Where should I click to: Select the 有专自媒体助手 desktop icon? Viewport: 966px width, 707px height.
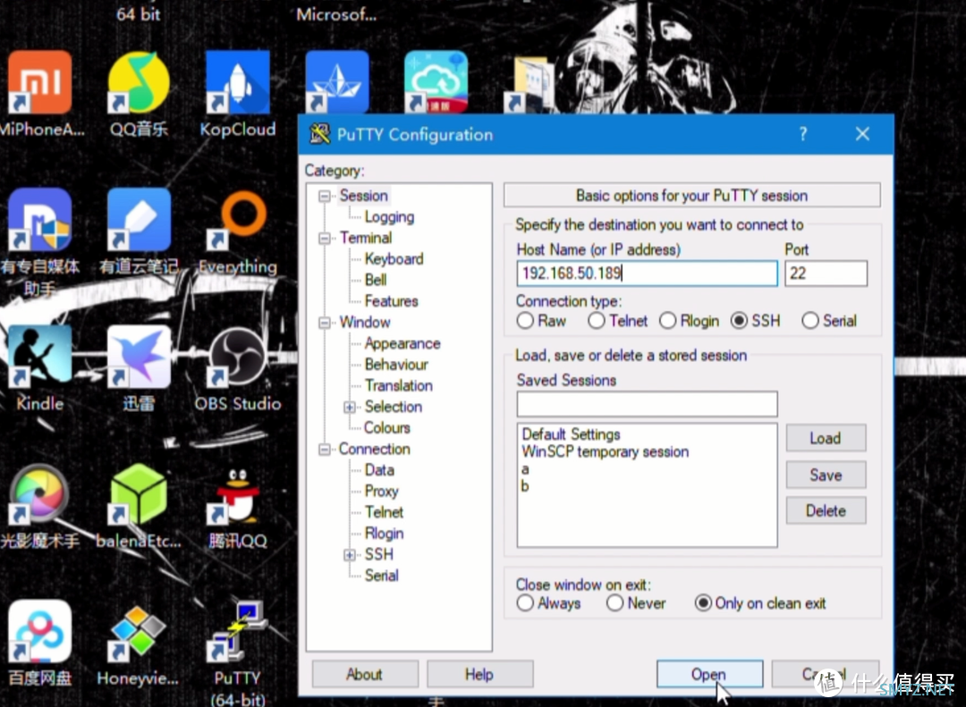[39, 220]
